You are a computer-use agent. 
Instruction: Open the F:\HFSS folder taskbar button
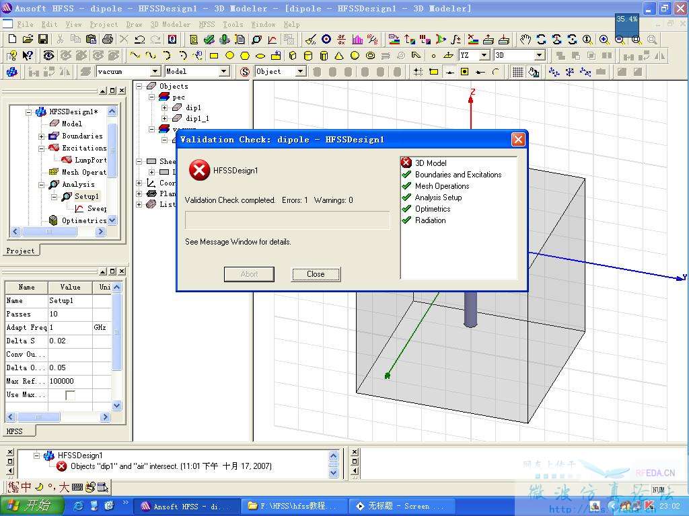pyautogui.click(x=293, y=507)
